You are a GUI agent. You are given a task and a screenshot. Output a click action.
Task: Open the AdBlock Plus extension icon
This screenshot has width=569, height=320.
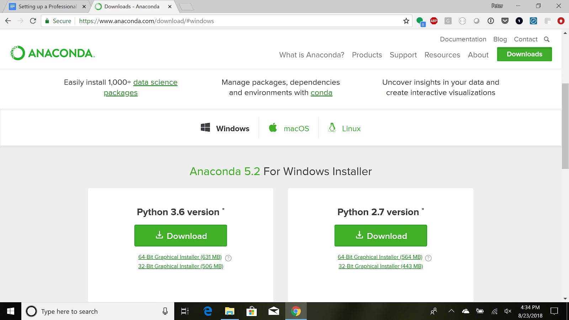[x=434, y=21]
